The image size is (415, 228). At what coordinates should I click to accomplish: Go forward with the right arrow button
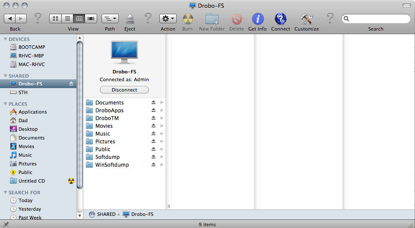21,19
